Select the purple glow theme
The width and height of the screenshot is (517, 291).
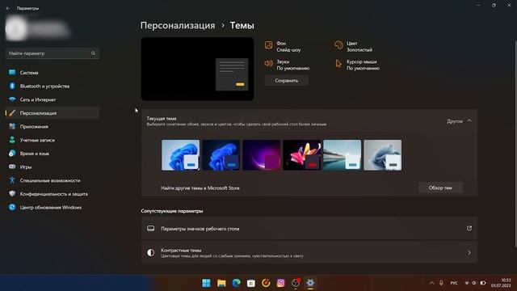tap(262, 155)
